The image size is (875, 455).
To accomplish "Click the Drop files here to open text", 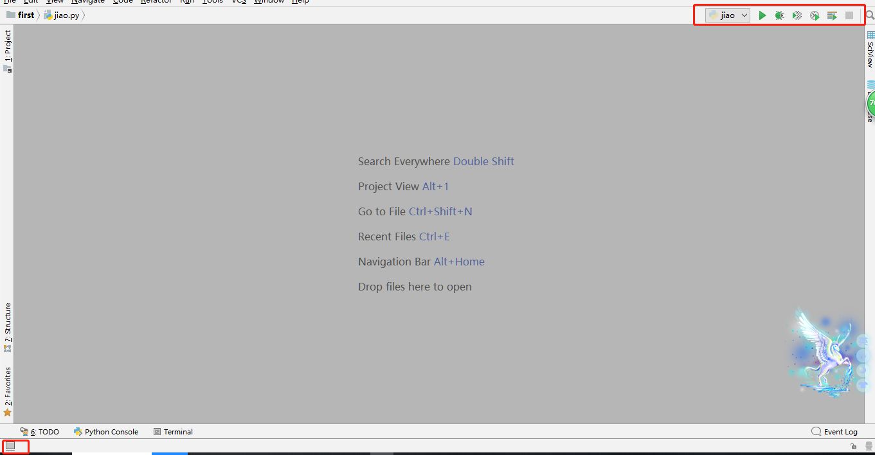I will (415, 287).
